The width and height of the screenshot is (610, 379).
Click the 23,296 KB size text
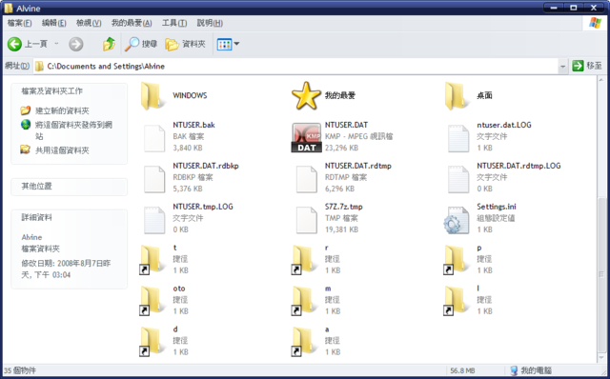[x=341, y=148]
